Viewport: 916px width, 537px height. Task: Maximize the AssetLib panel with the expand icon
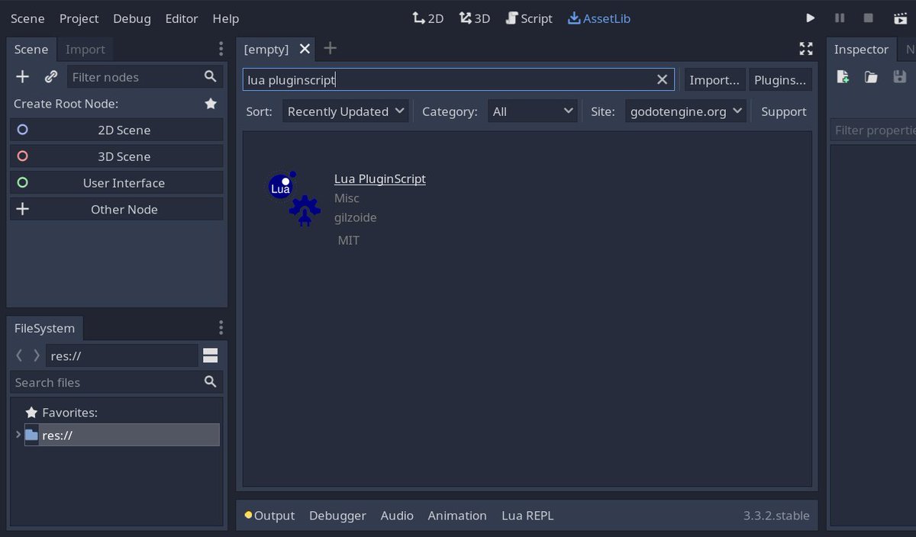point(806,48)
